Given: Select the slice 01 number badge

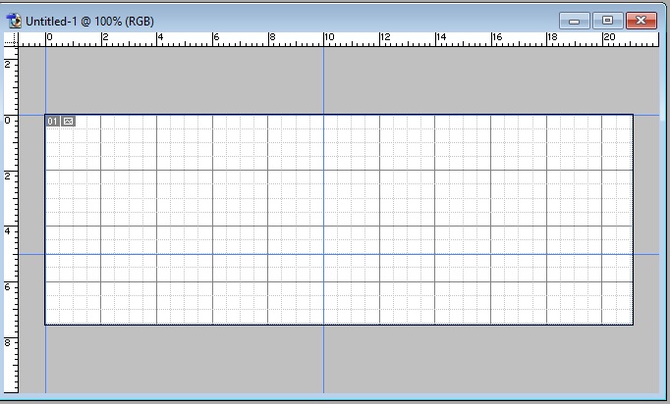Looking at the screenshot, I should tap(52, 122).
